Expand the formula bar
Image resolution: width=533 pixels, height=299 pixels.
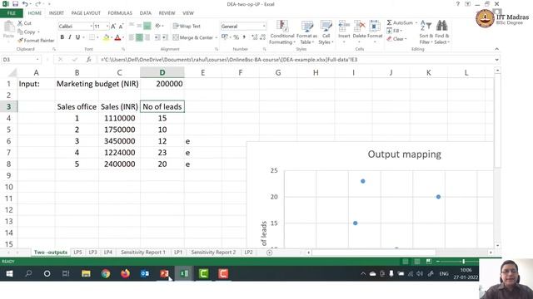(x=496, y=60)
